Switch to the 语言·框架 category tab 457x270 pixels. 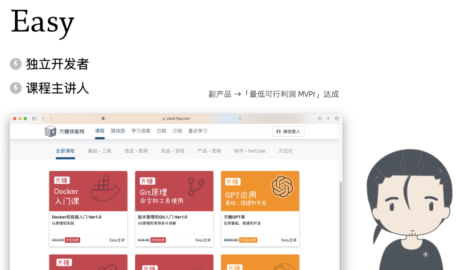click(136, 151)
